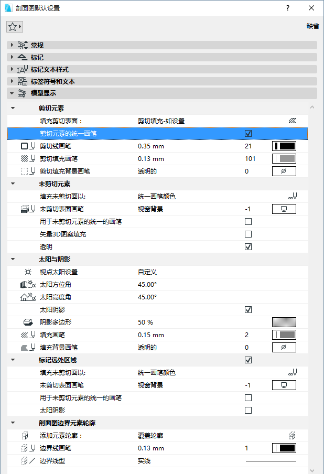Edit the 太阳高度角 value 45.00°
Screen dimensions: 324x474
147,297
